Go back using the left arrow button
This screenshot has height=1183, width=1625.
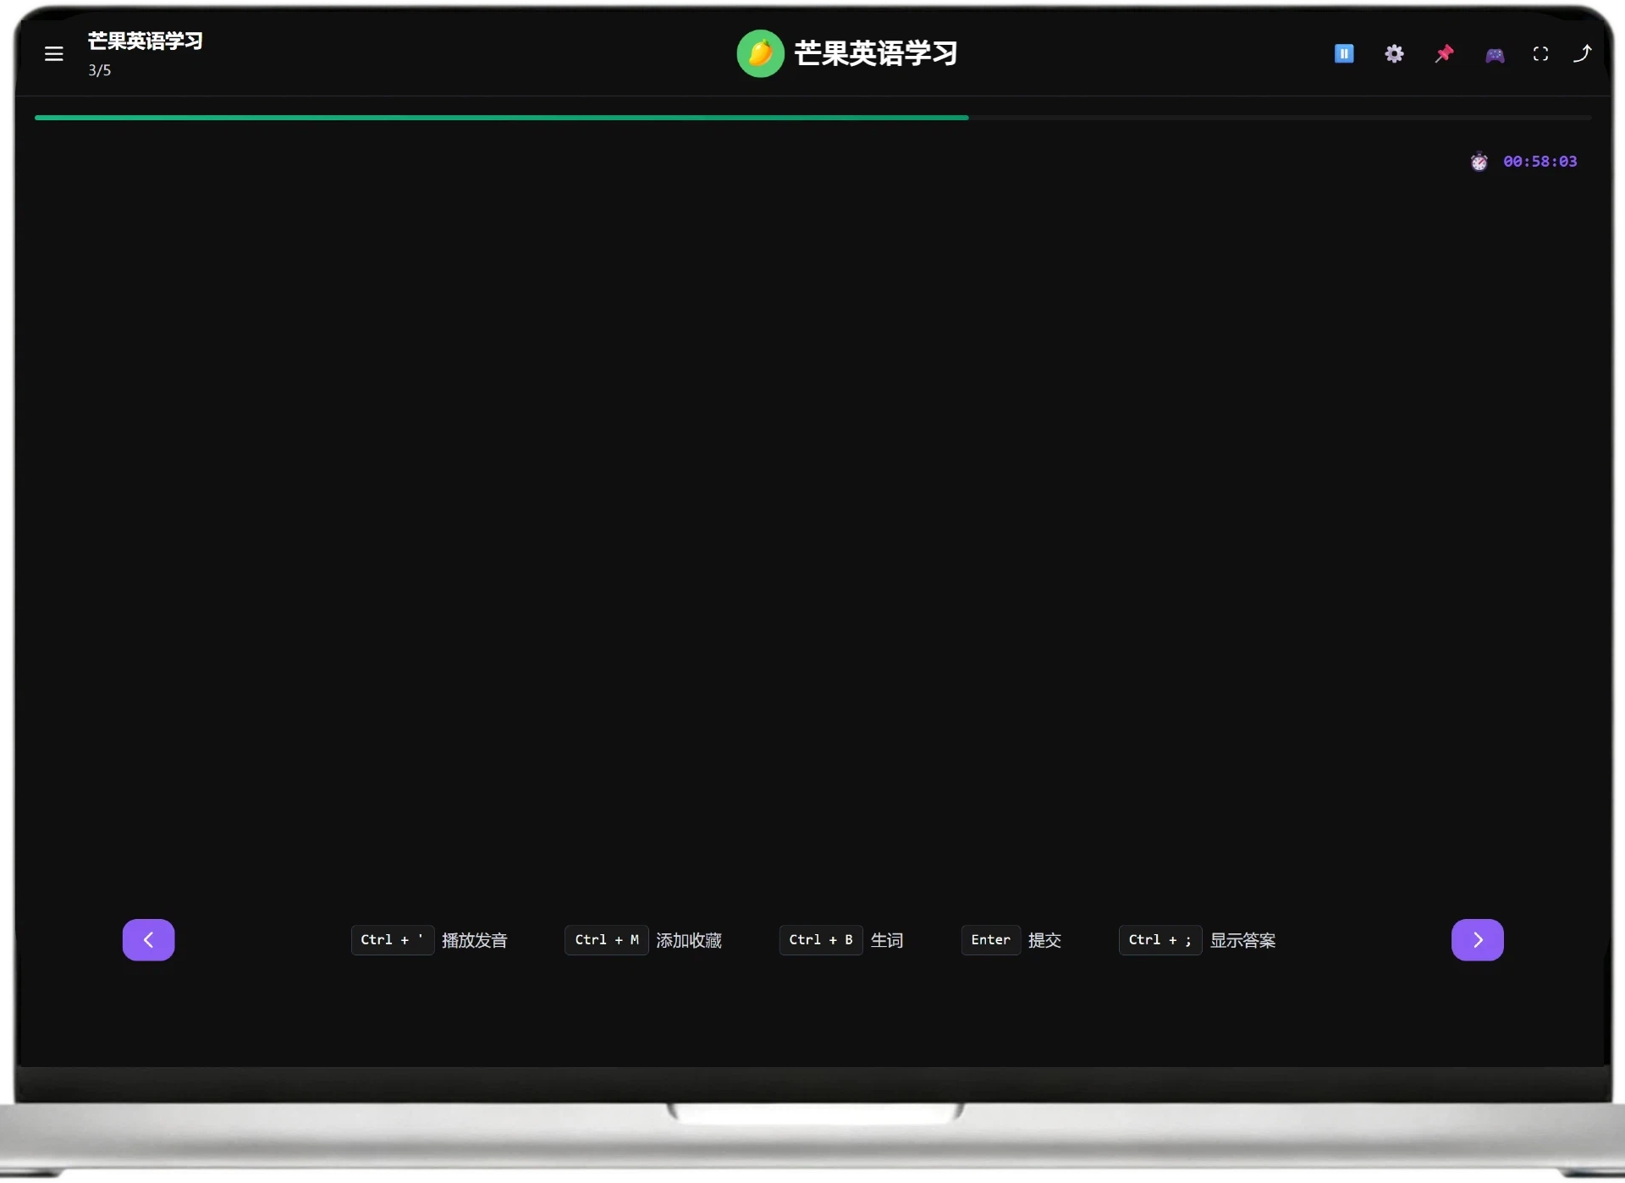click(x=148, y=939)
